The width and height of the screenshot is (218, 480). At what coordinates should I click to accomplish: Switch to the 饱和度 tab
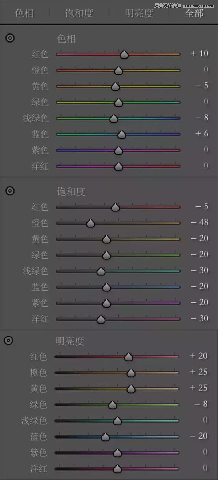[79, 14]
